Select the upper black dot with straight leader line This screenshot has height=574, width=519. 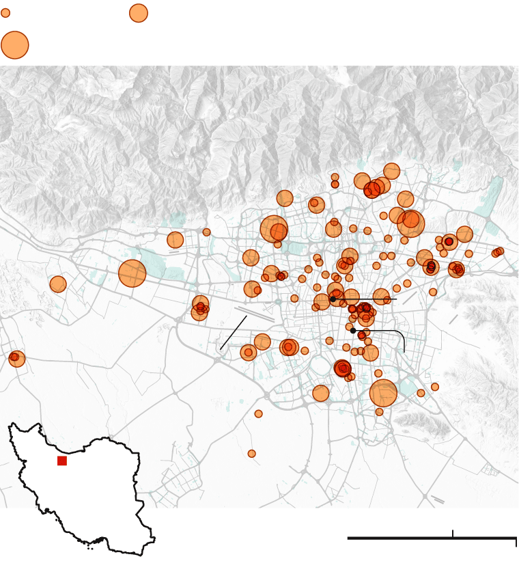(x=333, y=299)
